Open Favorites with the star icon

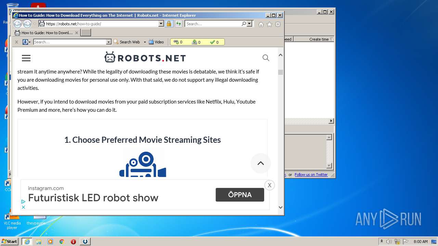[269, 24]
